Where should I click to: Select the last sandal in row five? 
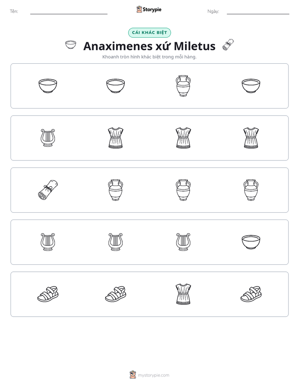point(251,294)
